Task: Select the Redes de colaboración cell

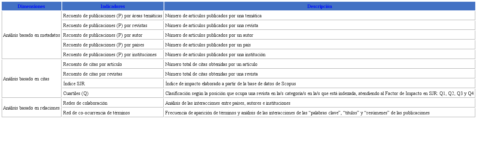Action: pyautogui.click(x=85, y=103)
